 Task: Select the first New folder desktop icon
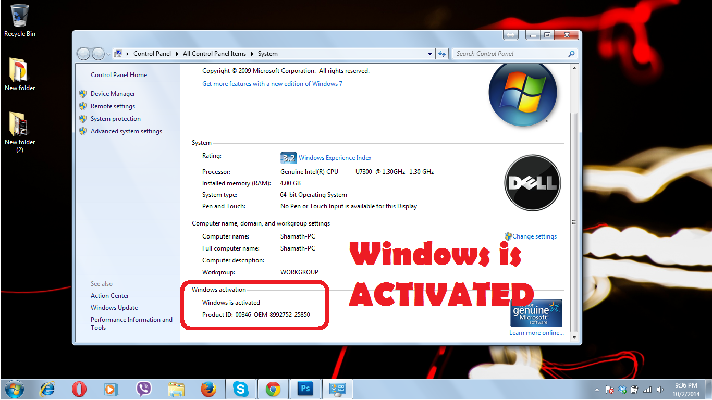coord(20,74)
